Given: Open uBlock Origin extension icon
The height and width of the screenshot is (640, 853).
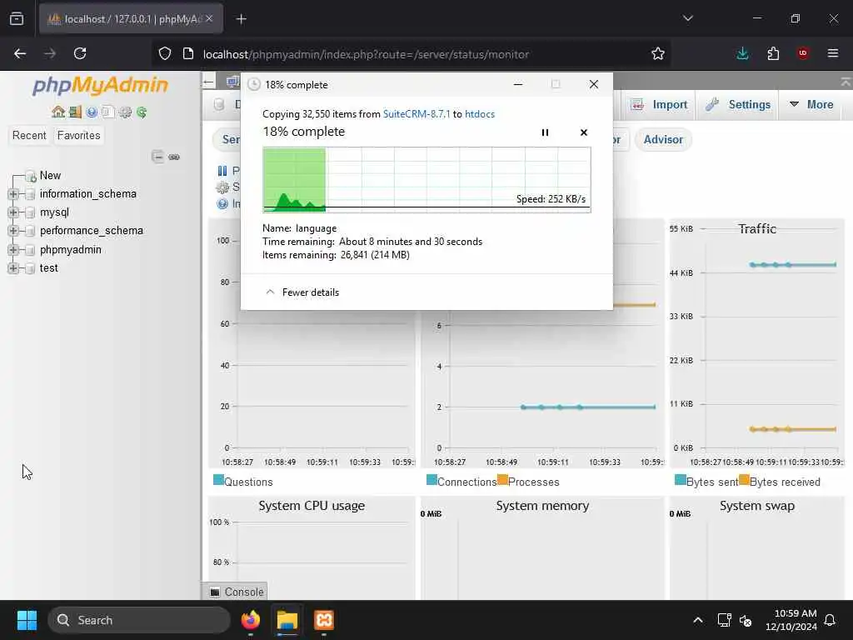Looking at the screenshot, I should tap(803, 53).
